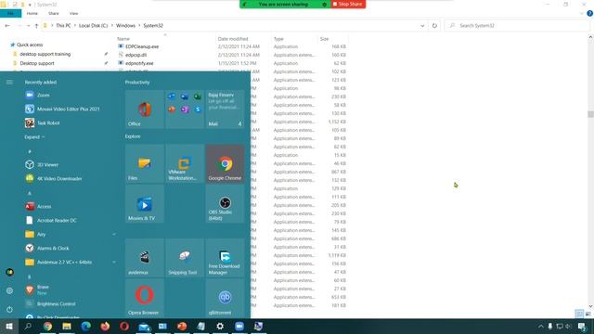Screen dimensions: 594x334
Task: Open desktop support training in Quick access
Action: coord(45,54)
